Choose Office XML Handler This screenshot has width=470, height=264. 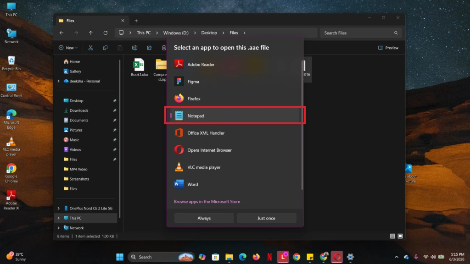click(x=235, y=133)
